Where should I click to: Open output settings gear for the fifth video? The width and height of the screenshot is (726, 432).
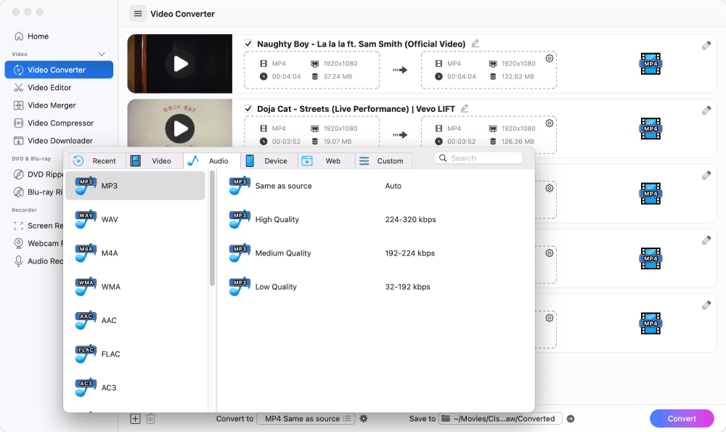click(549, 317)
